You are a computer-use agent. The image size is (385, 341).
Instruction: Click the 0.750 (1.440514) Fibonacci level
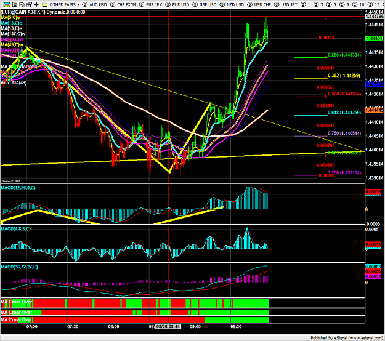344,133
